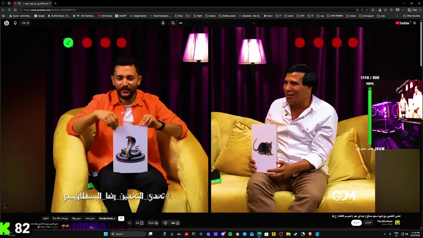Viewport: 423px width, 238px height.
Task: Add this page to favorites star
Action: pyautogui.click(x=367, y=10)
